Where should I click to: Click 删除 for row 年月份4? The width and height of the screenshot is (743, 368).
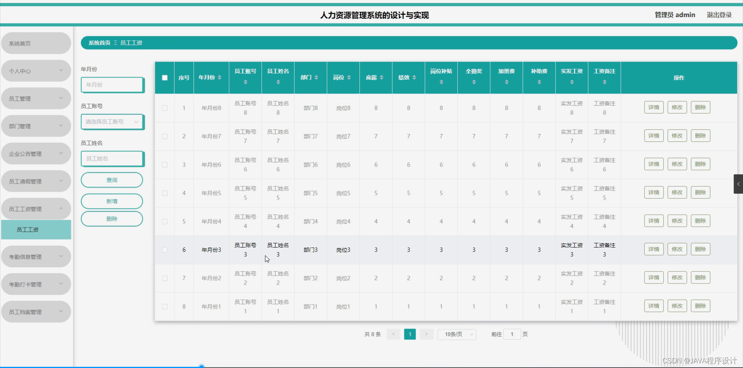point(700,221)
